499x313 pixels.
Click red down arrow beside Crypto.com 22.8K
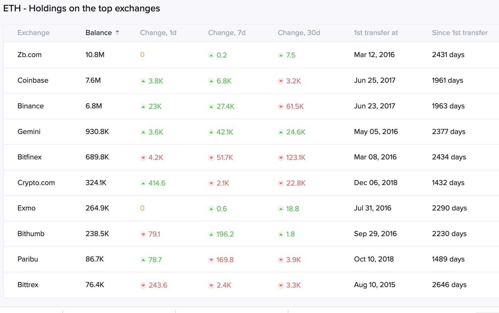pos(281,183)
